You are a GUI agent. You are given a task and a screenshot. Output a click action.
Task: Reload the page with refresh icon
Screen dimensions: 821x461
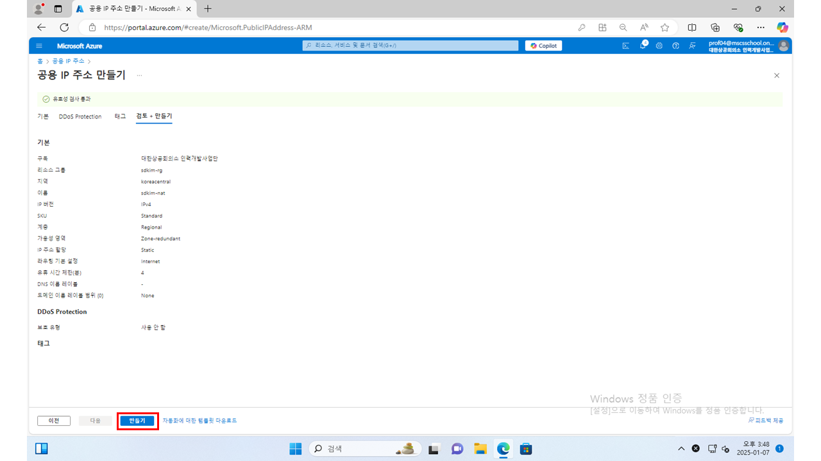coord(64,28)
